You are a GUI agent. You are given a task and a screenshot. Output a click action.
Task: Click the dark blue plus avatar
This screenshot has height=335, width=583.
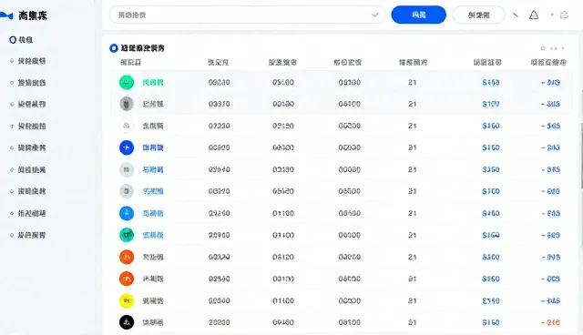[127, 147]
